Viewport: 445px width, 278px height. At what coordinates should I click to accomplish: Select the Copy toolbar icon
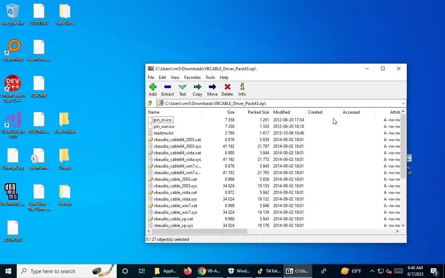pos(197,90)
